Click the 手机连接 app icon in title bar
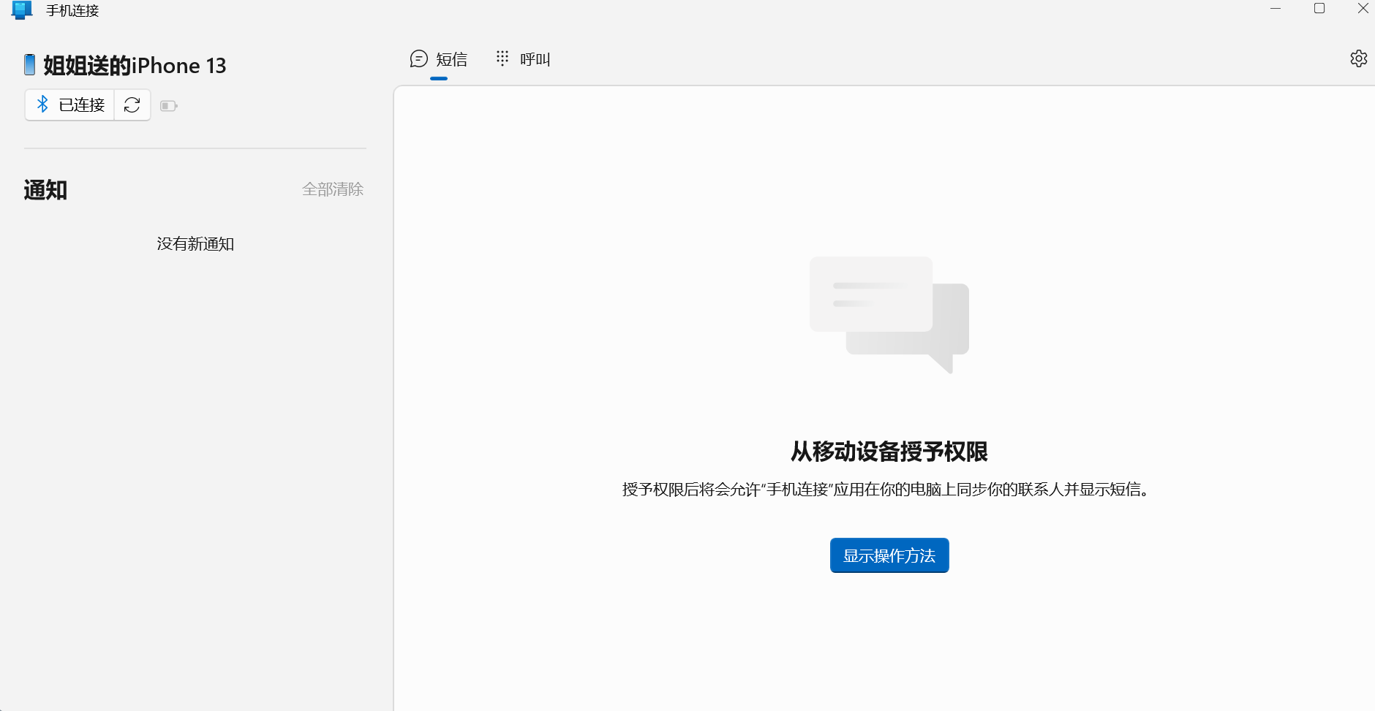Screen dimensions: 1375x711 point(21,10)
